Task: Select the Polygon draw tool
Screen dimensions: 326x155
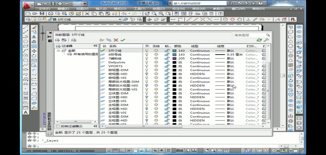Action: 26,41
